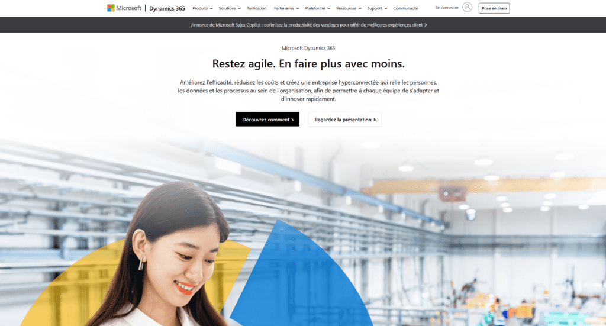The image size is (606, 326).
Task: Click the Dynamics 365 brand link
Action: [x=167, y=8]
